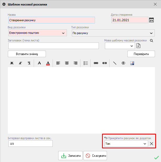The image size is (161, 162).
Task: Save template with Записати
Action: (x=70, y=156)
